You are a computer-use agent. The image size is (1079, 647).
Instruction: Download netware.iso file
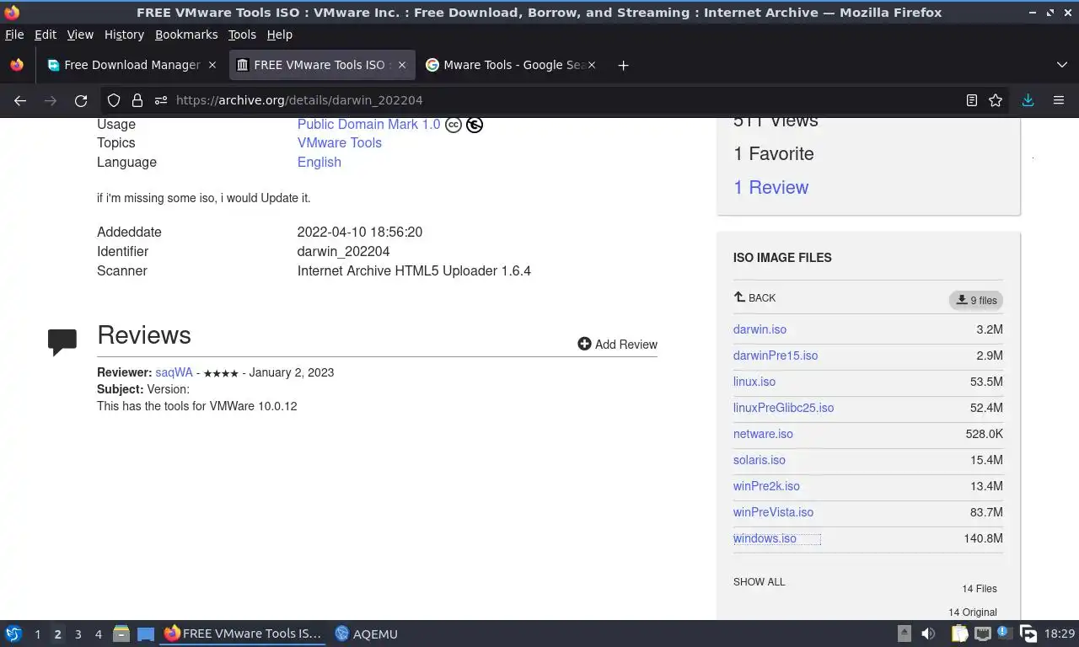point(763,434)
